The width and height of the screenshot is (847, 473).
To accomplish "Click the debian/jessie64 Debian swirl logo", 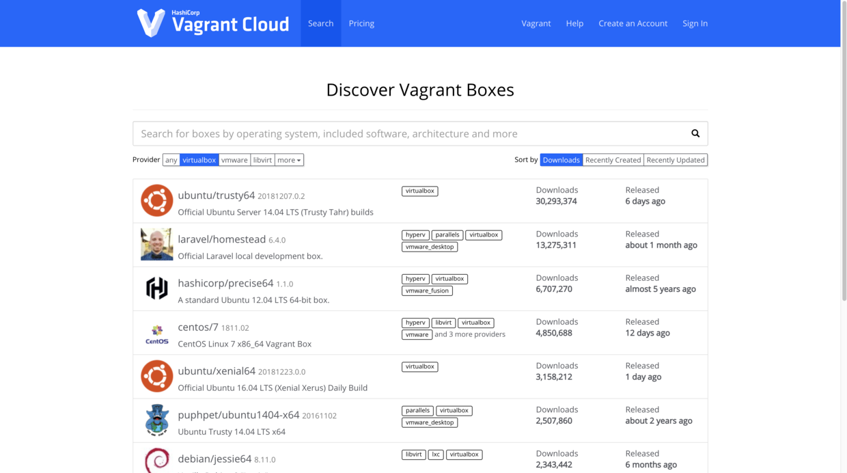I will click(x=157, y=460).
